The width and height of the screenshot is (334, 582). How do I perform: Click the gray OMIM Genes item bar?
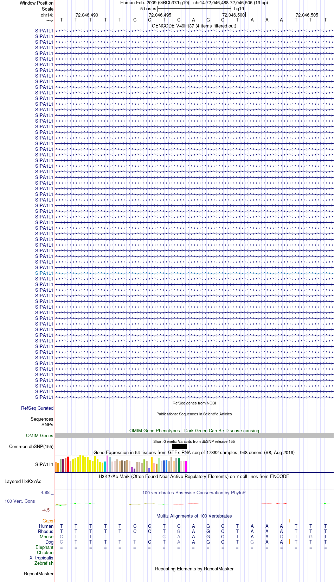pos(194,436)
